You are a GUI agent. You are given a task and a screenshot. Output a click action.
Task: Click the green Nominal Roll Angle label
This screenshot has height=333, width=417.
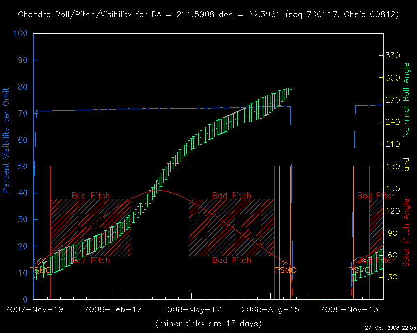(406, 100)
